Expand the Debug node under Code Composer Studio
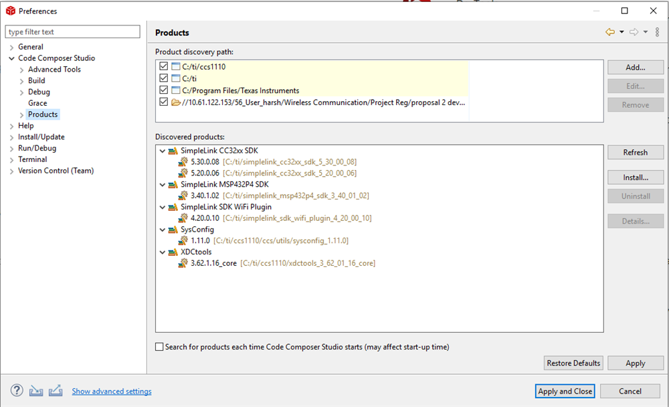 tap(21, 92)
